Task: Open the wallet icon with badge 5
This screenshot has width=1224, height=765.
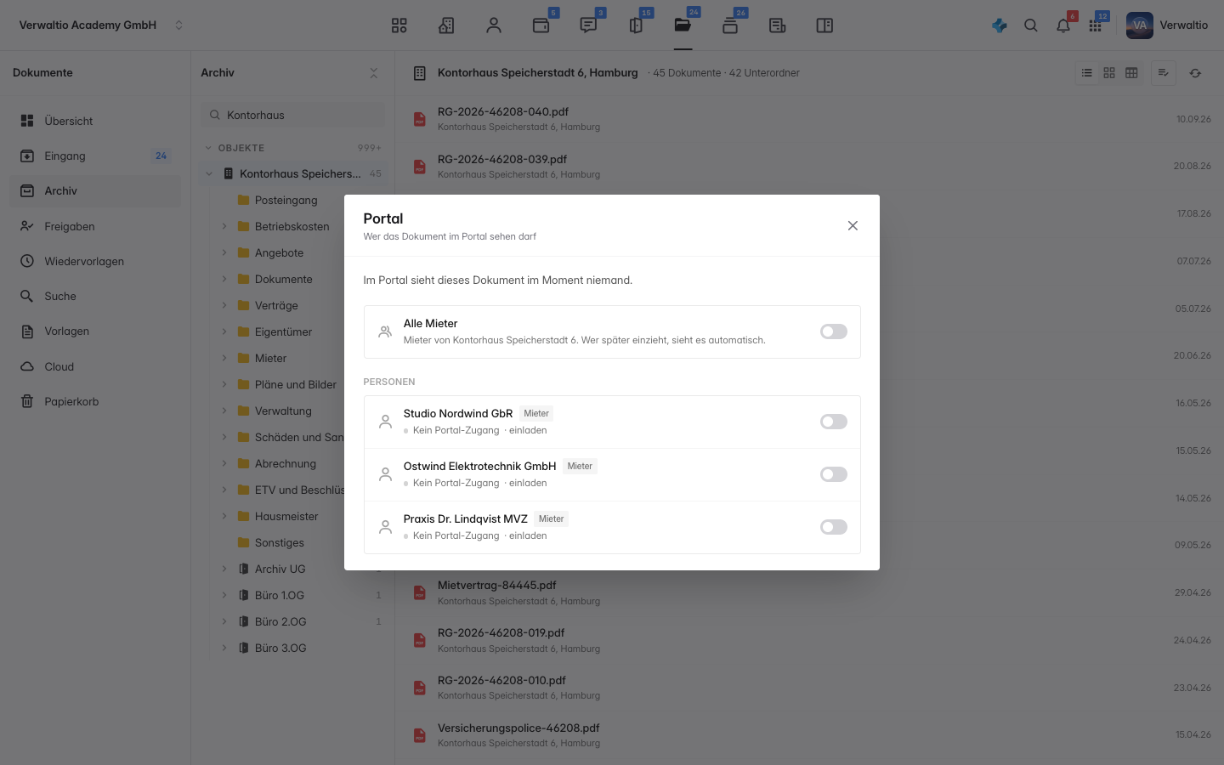Action: point(541,25)
